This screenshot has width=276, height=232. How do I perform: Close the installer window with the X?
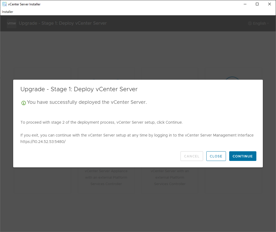tap(270, 4)
